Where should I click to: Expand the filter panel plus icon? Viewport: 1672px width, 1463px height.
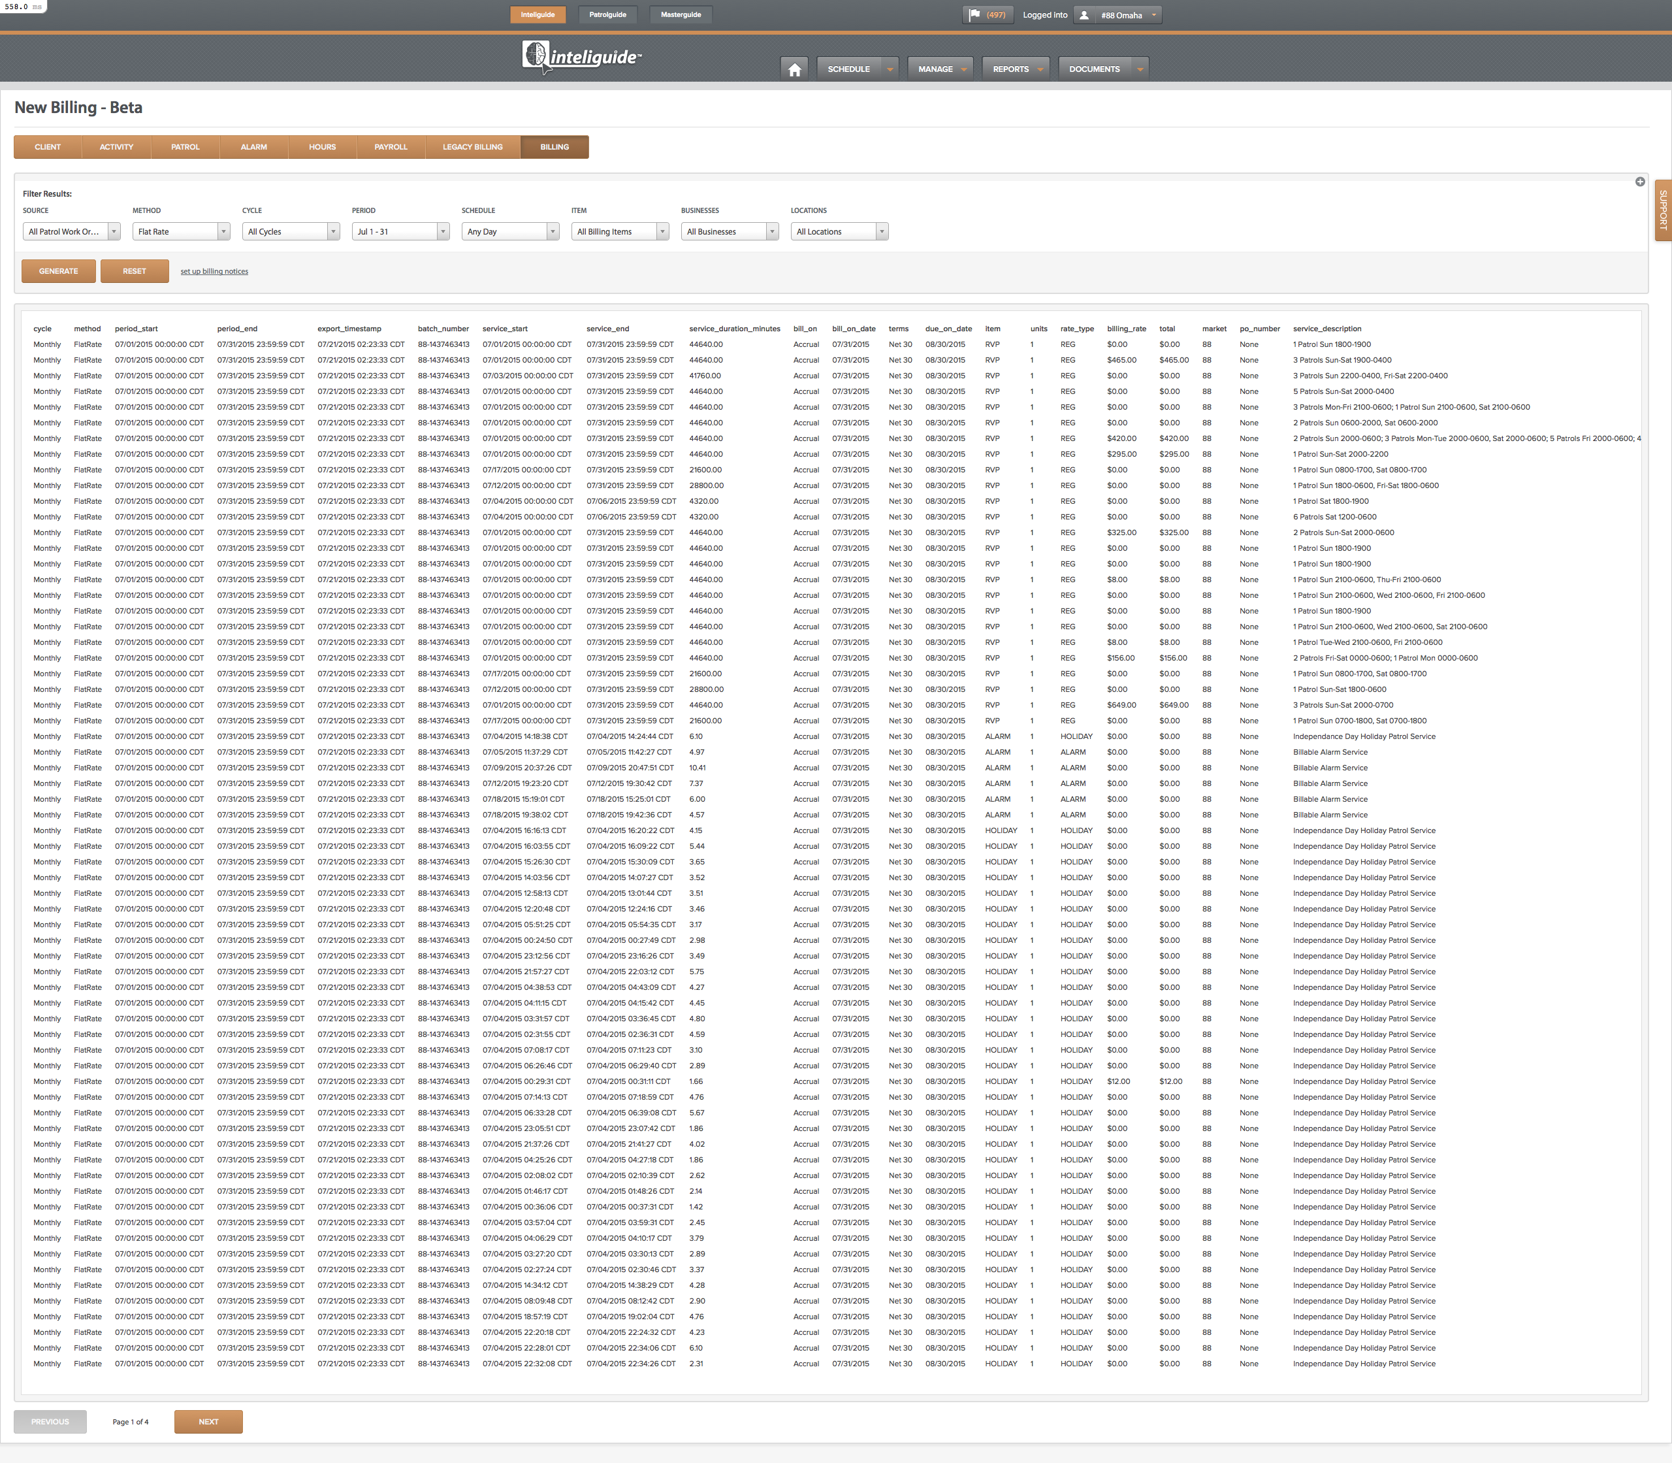[x=1639, y=182]
